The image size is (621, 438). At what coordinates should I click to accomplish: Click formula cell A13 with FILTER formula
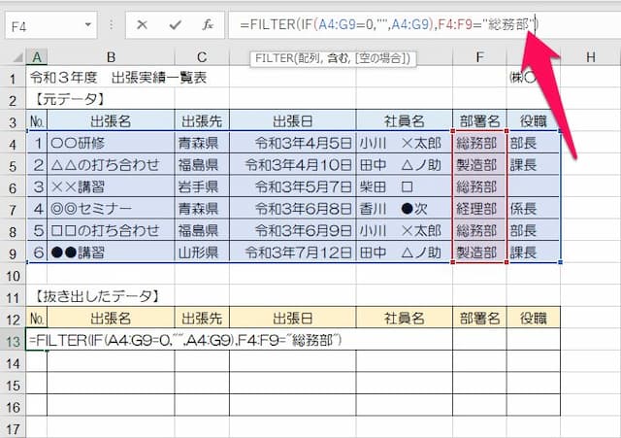[x=185, y=340]
